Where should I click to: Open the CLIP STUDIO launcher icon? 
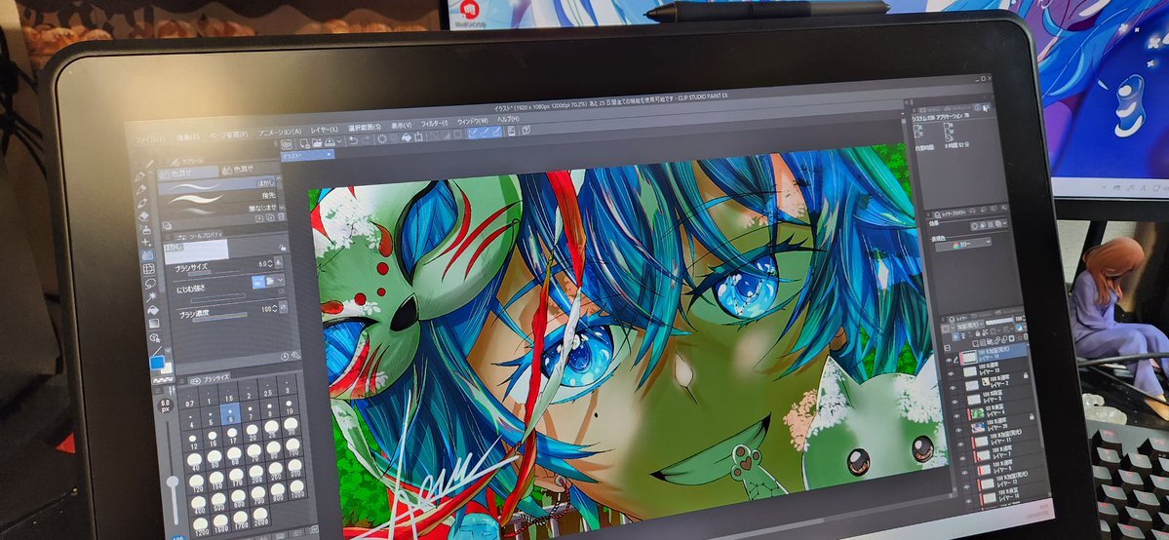287,144
